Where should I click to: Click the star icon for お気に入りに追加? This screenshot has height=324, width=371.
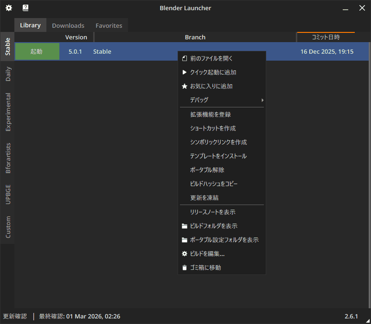tap(184, 86)
